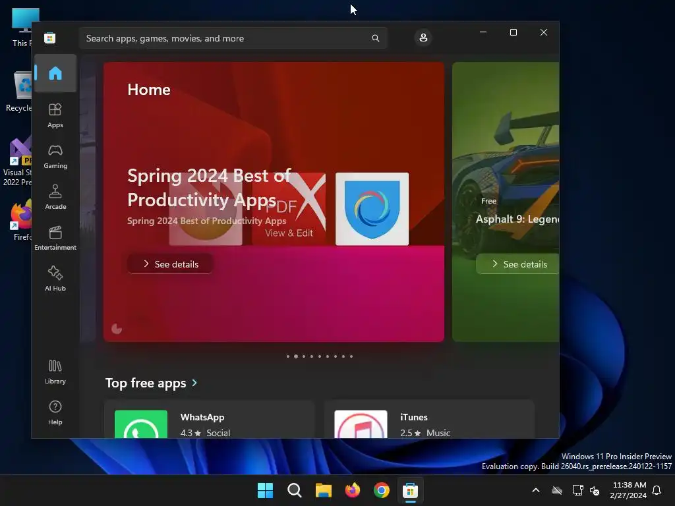Viewport: 675px width, 506px height.
Task: Select the This PC desktop icon
Action: coord(22,27)
